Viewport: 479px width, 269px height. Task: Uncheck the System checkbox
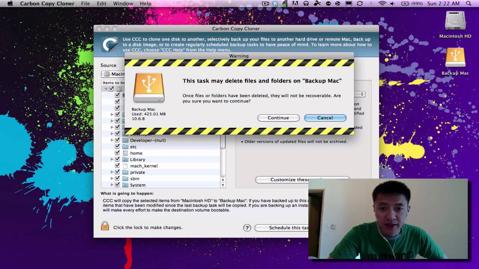(117, 185)
